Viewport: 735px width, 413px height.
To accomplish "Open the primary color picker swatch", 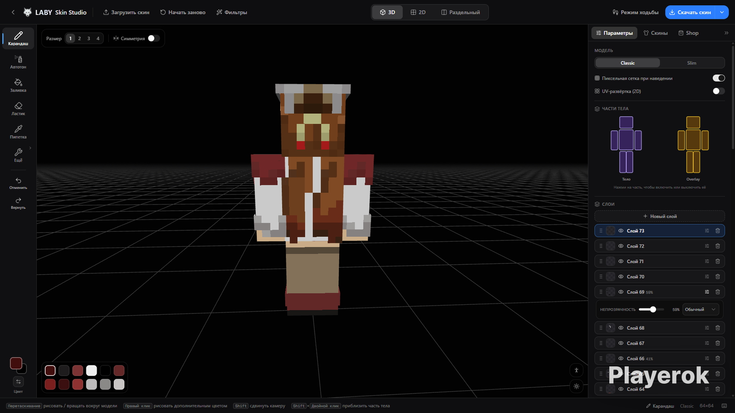I will [x=16, y=363].
